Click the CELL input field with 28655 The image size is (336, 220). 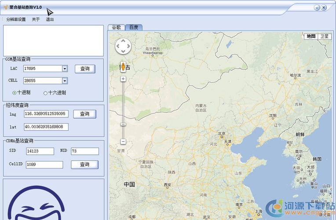(43, 81)
